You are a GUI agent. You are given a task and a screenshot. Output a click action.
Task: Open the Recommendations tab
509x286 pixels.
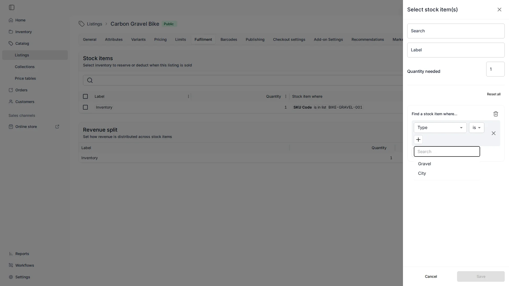pos(368,39)
